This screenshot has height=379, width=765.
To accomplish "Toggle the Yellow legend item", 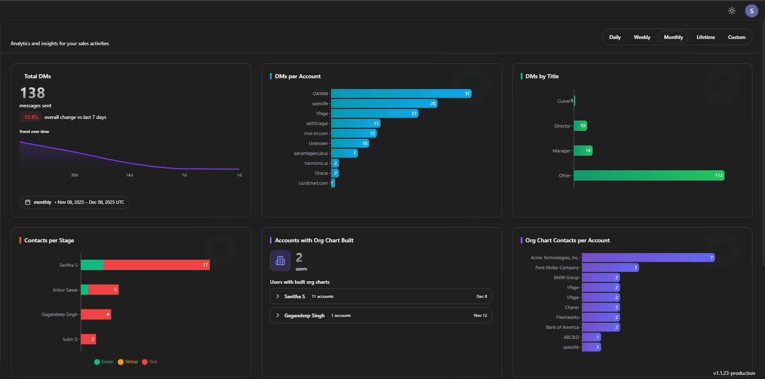I will click(128, 362).
